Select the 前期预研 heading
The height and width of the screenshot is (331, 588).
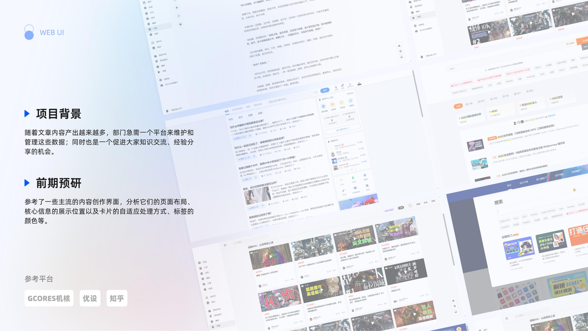[x=58, y=183]
